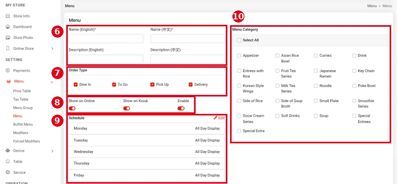Focus the Name (中文) input field

[x=187, y=39]
